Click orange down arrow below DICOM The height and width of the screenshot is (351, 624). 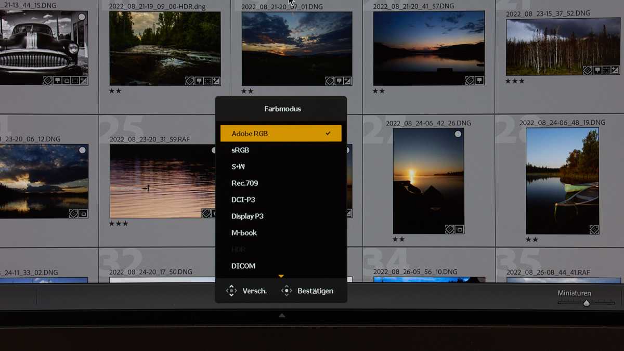coord(281,276)
